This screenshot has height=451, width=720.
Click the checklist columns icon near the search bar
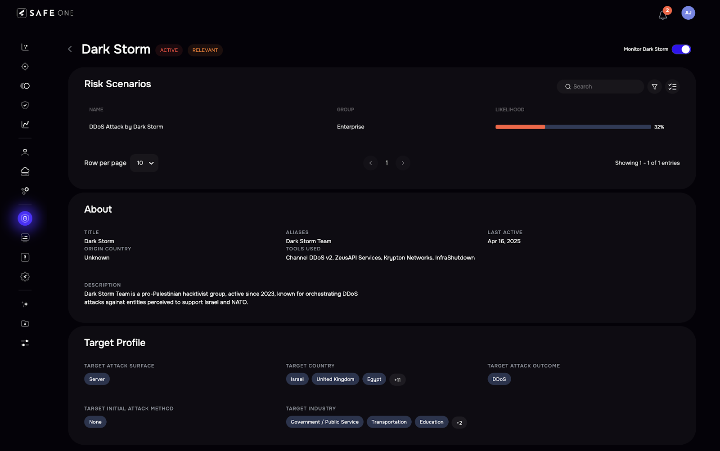tap(672, 86)
